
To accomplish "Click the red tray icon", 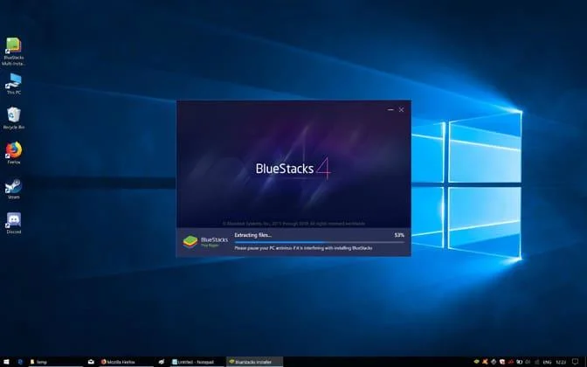I will coord(511,362).
